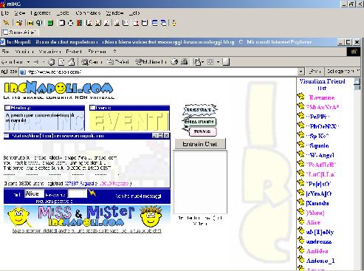Open the Back button history dropdown arrow
Viewport: 364px width, 271px height.
[28, 62]
